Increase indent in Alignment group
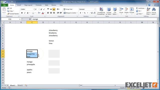160x90 pixels. click(61, 13)
